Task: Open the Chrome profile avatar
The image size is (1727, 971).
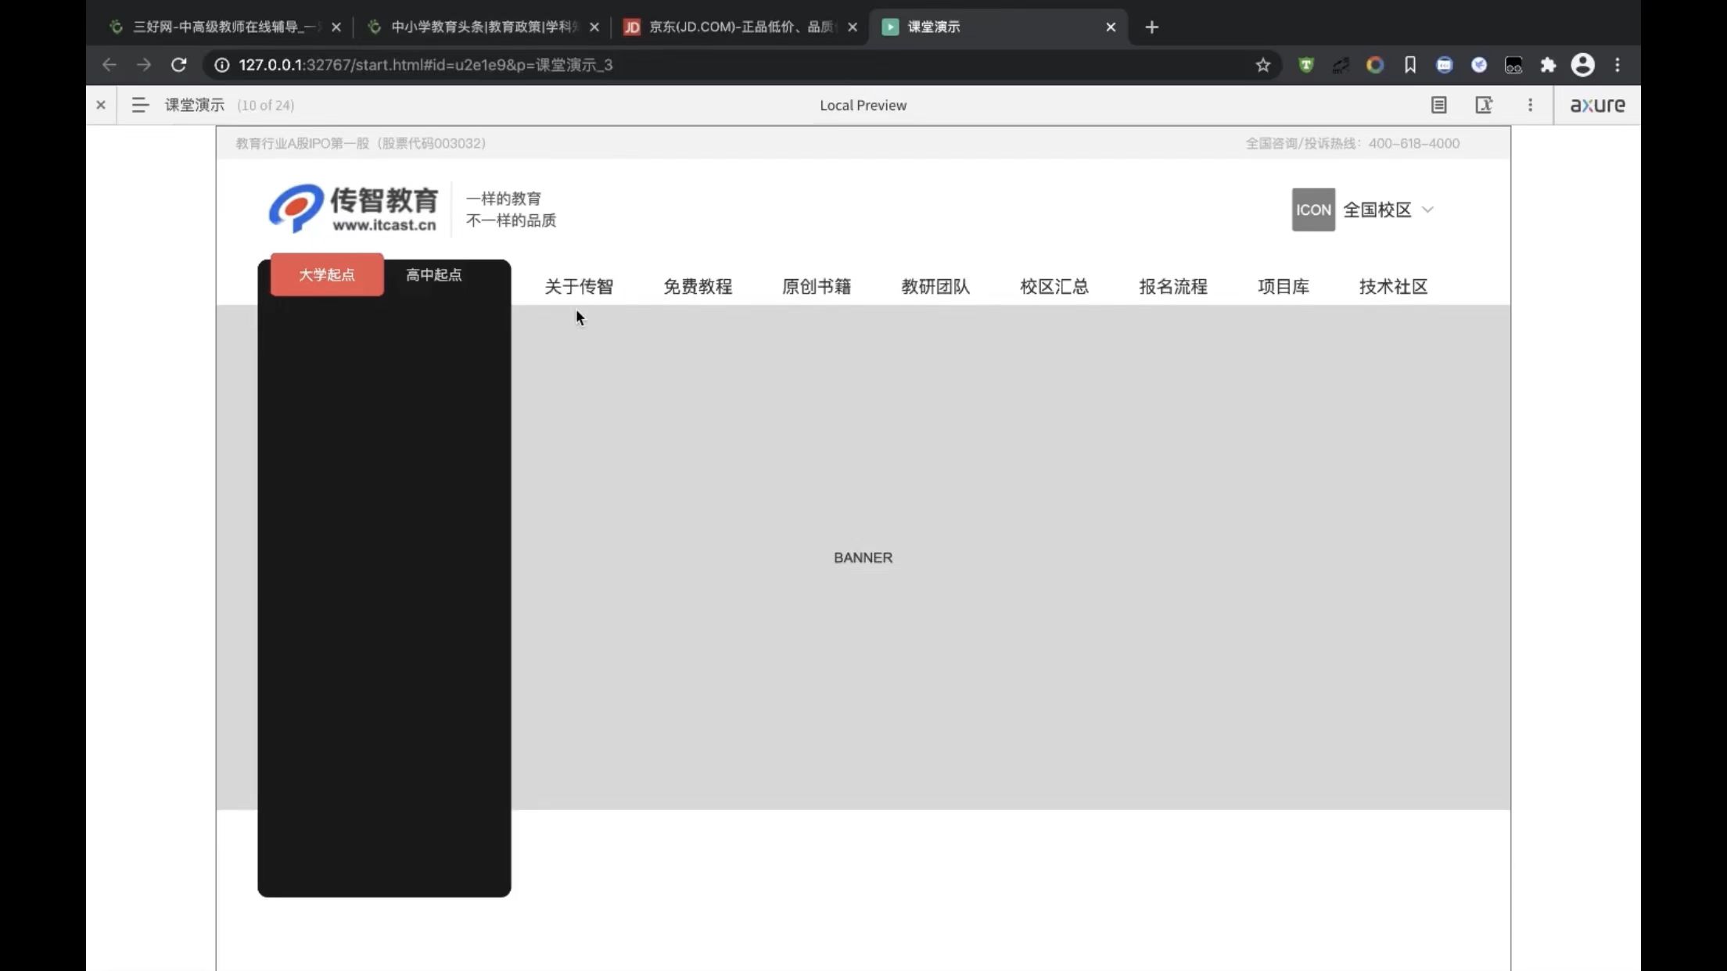Action: (x=1582, y=65)
